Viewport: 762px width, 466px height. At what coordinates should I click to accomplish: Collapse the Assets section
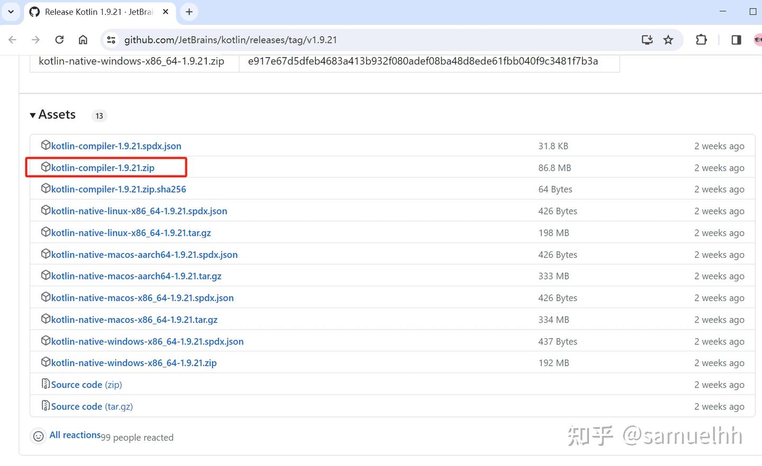pos(33,114)
